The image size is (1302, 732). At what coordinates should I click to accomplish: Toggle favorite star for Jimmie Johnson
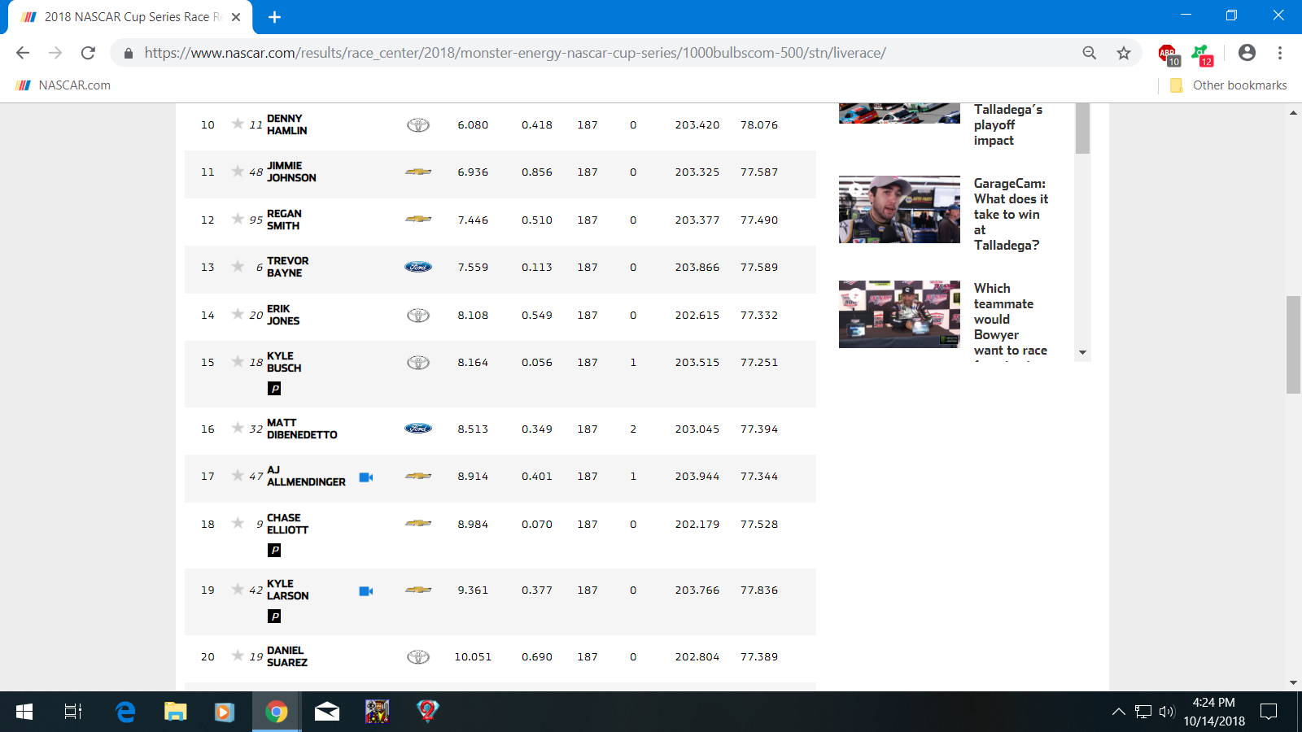[x=238, y=171]
